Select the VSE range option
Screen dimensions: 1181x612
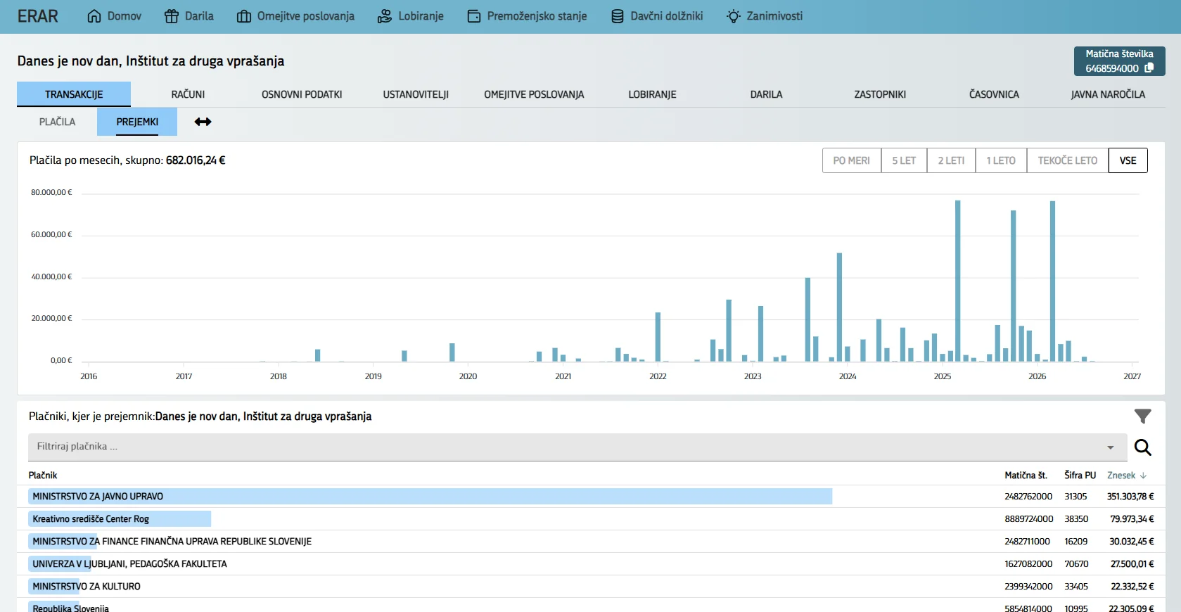(x=1128, y=160)
